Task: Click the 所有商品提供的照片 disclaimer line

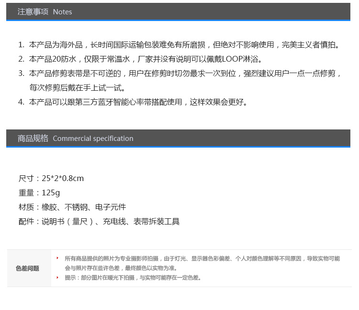Action: 202,258
